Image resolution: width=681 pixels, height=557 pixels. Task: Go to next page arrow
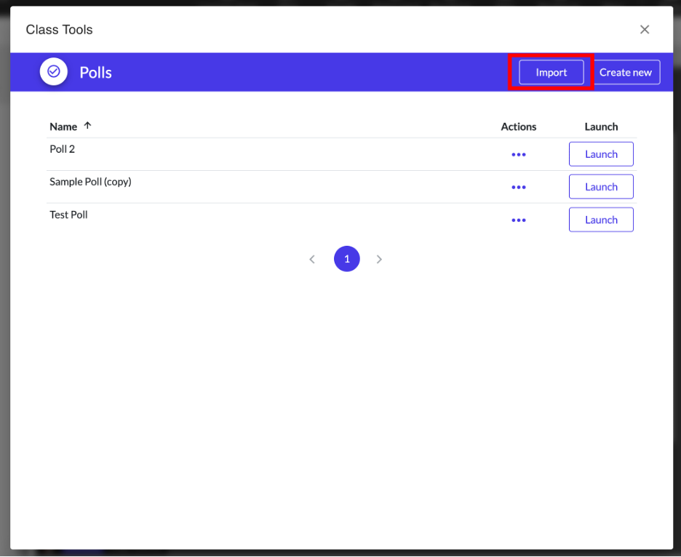tap(379, 259)
